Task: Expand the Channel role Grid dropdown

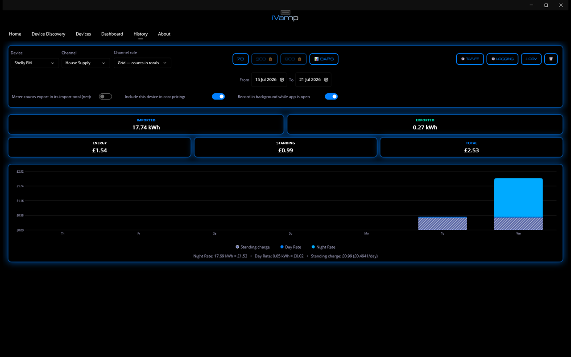Action: [x=142, y=63]
